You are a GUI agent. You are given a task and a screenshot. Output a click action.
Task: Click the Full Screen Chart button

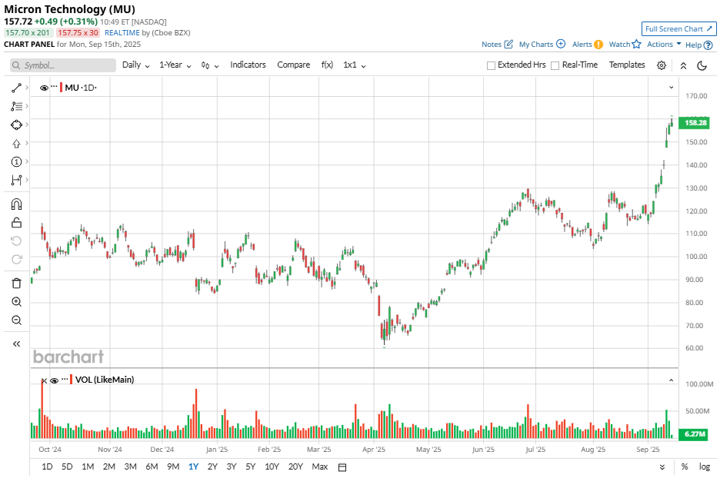click(x=678, y=29)
